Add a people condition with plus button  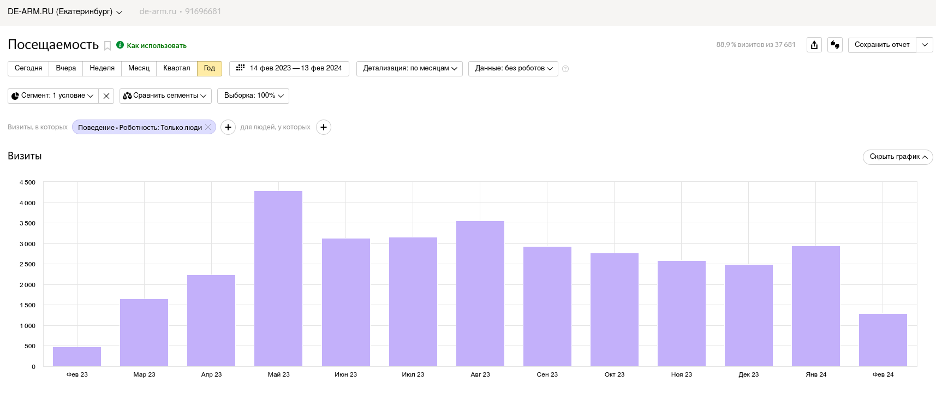point(324,127)
